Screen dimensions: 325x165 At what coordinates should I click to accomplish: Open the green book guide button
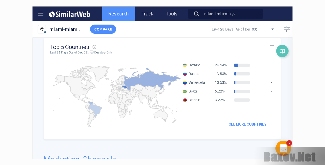tap(282, 51)
